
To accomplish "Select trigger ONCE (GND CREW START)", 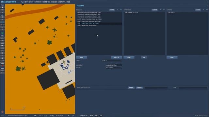I will tap(99, 23).
